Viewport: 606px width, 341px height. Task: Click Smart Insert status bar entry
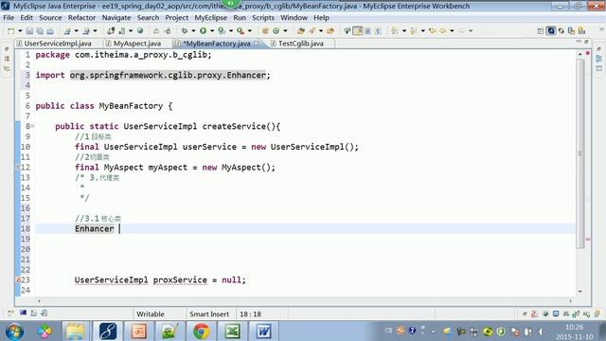pos(209,314)
